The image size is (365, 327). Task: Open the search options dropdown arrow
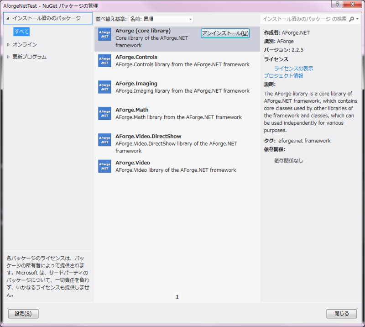(x=357, y=19)
